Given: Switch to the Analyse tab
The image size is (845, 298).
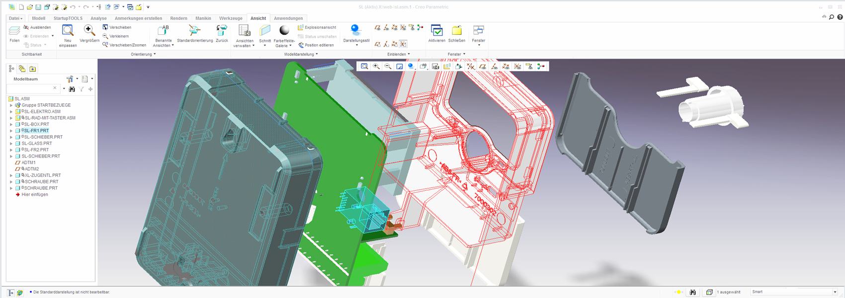Looking at the screenshot, I should pyautogui.click(x=98, y=18).
